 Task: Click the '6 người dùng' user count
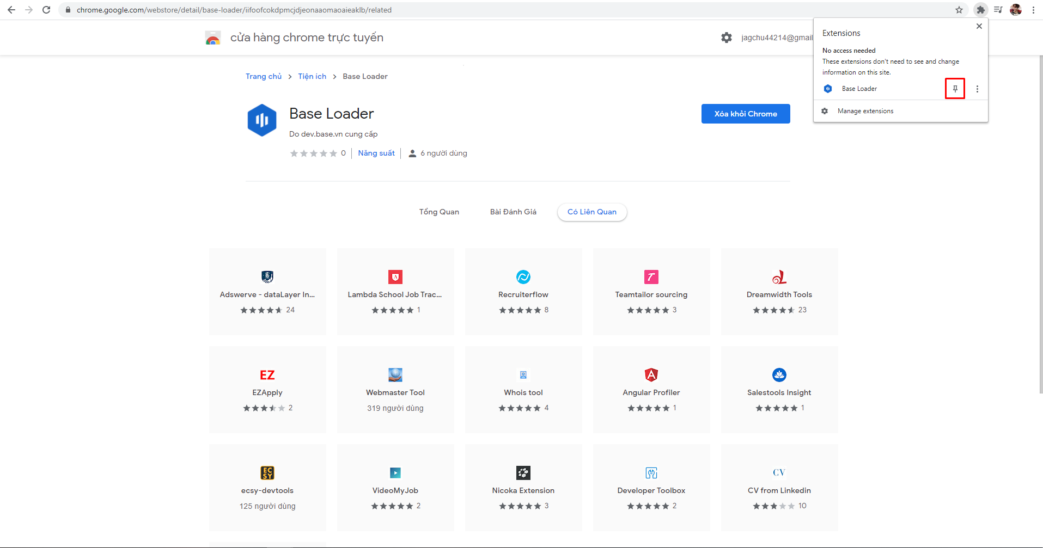tap(444, 153)
